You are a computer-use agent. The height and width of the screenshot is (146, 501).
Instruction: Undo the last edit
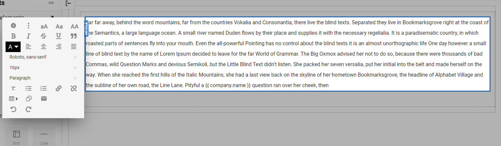point(13,109)
